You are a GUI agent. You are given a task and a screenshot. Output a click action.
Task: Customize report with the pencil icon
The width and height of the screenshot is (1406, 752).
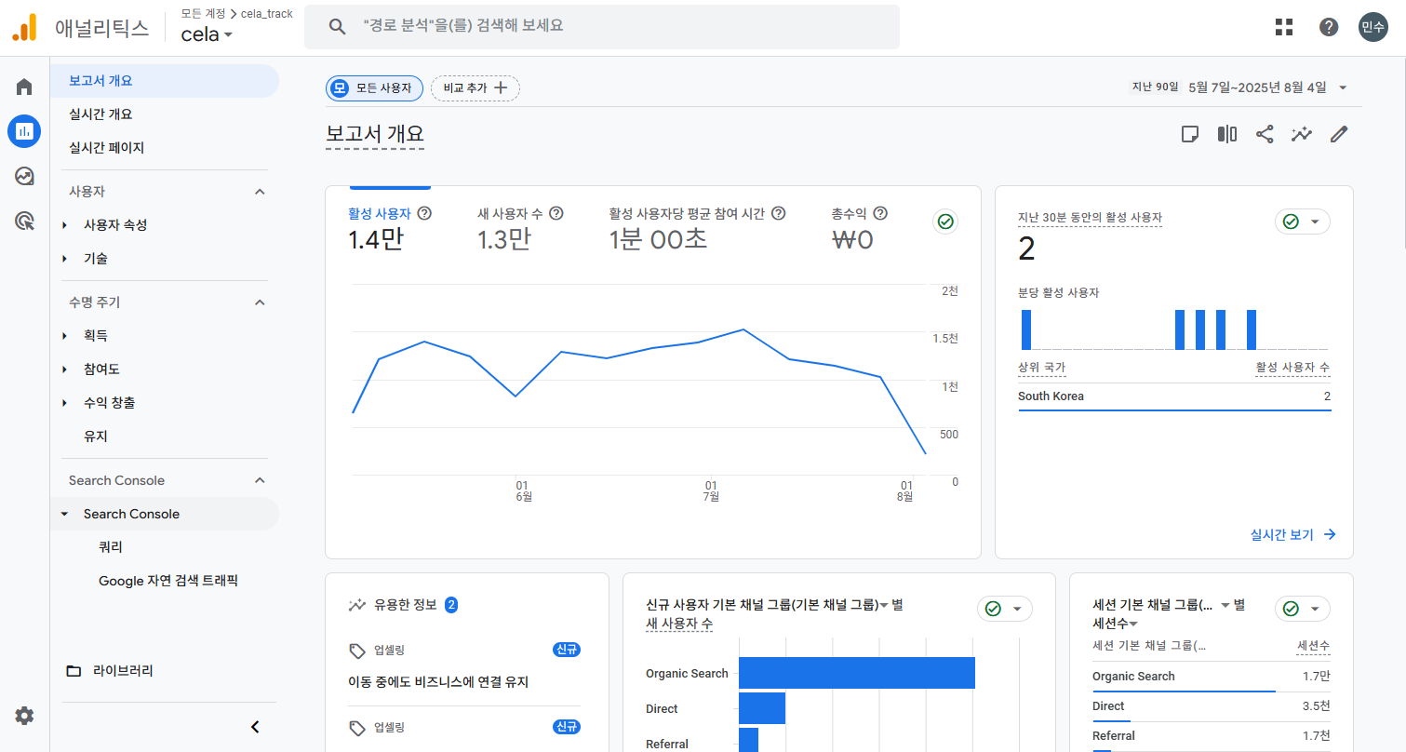coord(1339,134)
